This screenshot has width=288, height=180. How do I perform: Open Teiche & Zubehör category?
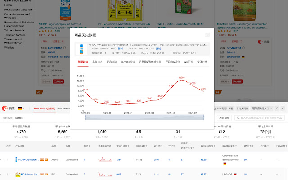pos(14,30)
